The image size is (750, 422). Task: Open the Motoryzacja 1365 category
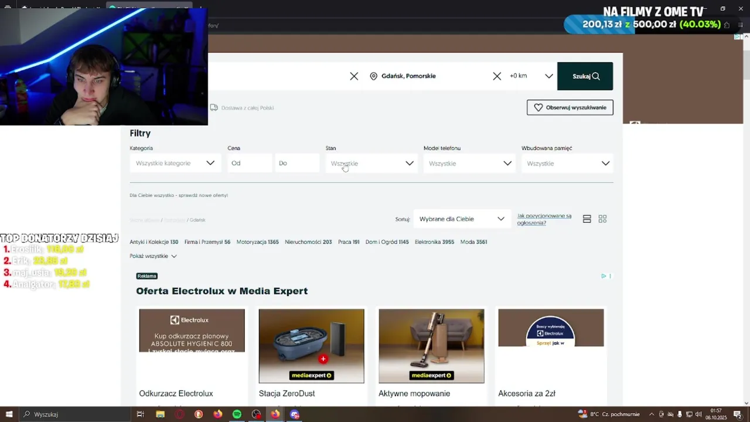pos(258,242)
